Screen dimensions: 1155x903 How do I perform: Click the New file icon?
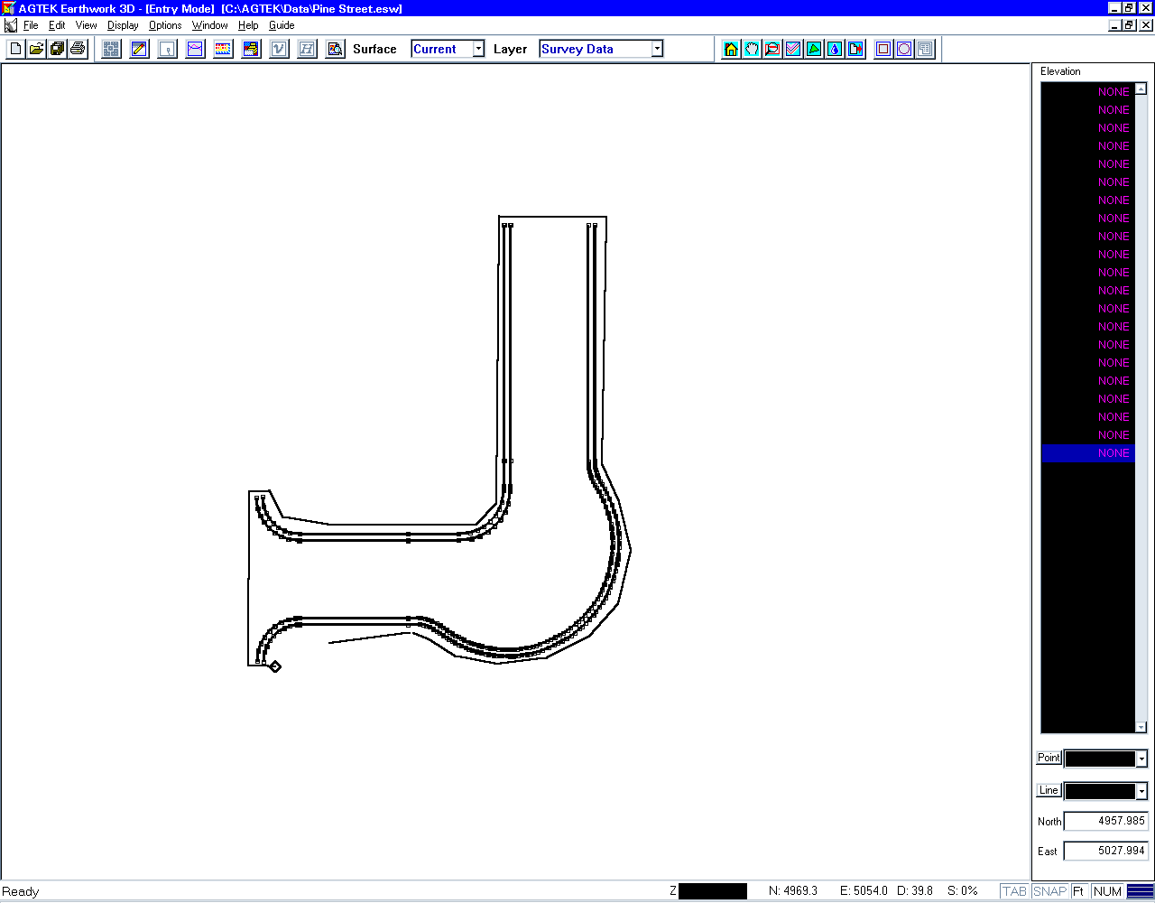coord(15,49)
